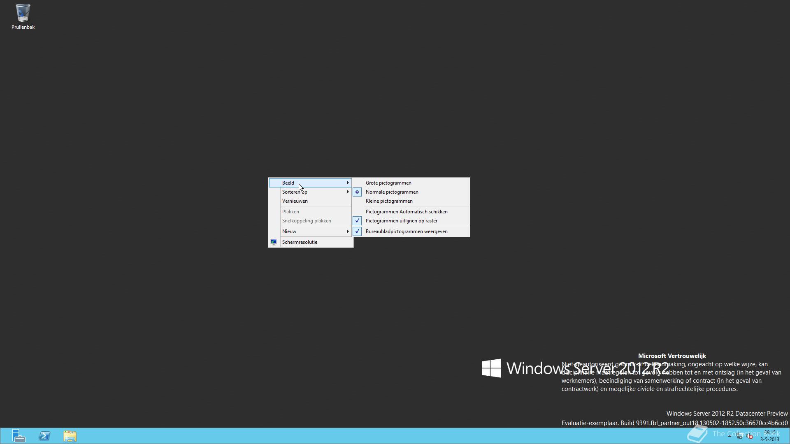Open the Beeld submenu entry
This screenshot has height=444, width=790.
311,183
